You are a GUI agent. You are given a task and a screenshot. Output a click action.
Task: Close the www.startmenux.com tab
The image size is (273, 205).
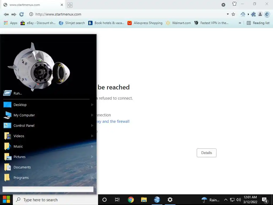(62, 5)
